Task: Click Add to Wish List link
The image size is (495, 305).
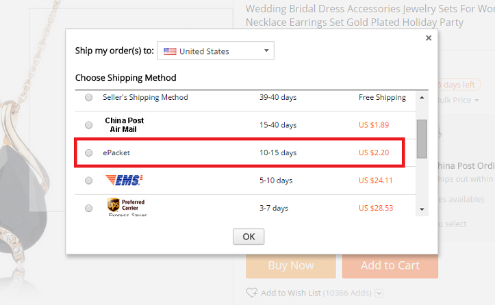Action: tap(291, 293)
